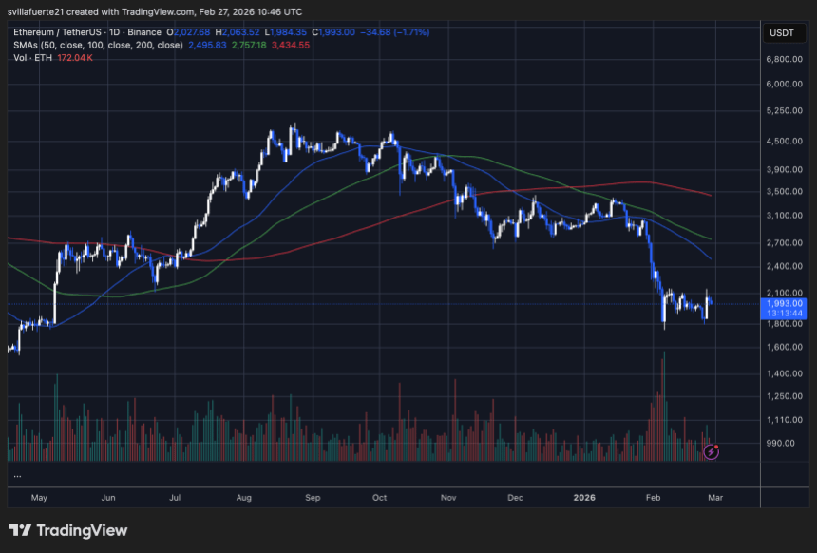The width and height of the screenshot is (817, 553).
Task: Click the 2026 label on the time axis
Action: [x=583, y=497]
